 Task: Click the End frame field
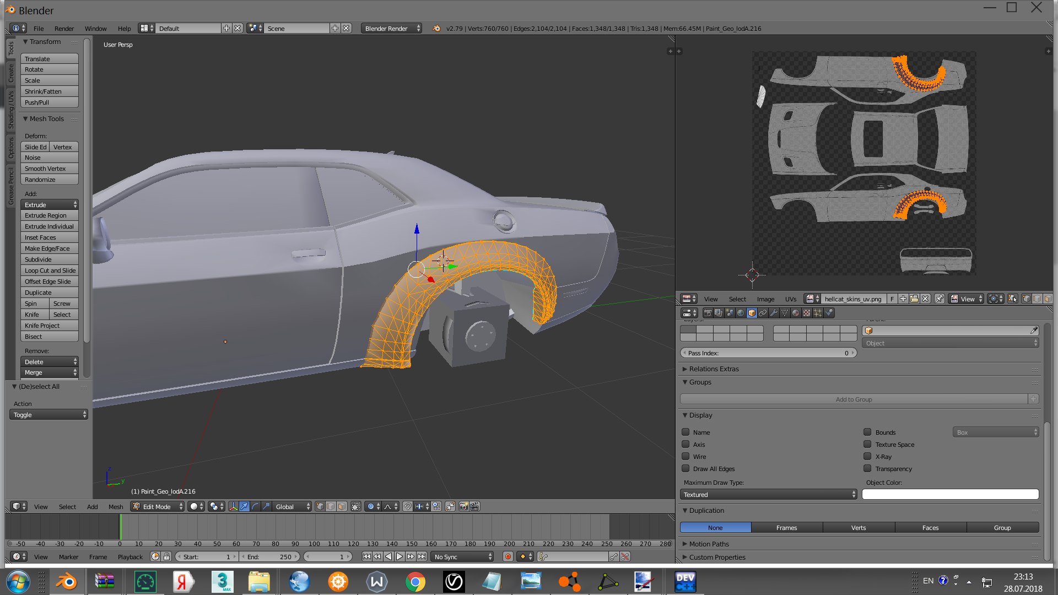[270, 557]
